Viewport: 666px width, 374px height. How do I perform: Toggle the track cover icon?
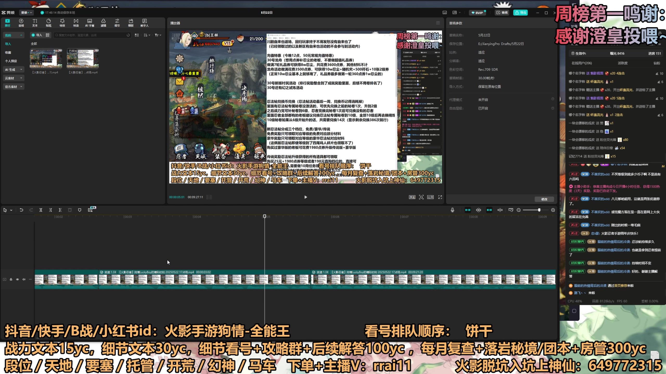(4, 279)
